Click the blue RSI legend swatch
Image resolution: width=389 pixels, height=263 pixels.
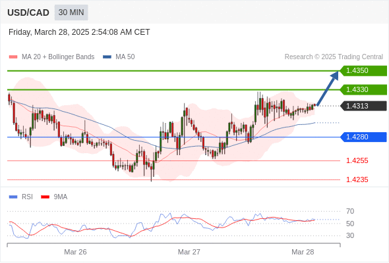pos(13,197)
